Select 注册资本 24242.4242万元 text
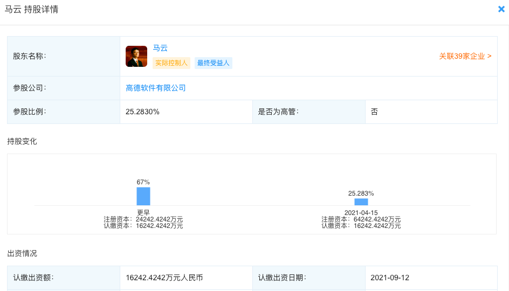Viewport: 509px width, 291px height. pyautogui.click(x=143, y=219)
